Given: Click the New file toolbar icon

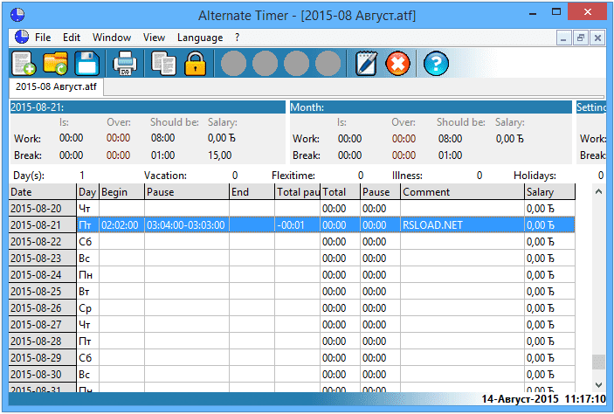Looking at the screenshot, I should [24, 64].
